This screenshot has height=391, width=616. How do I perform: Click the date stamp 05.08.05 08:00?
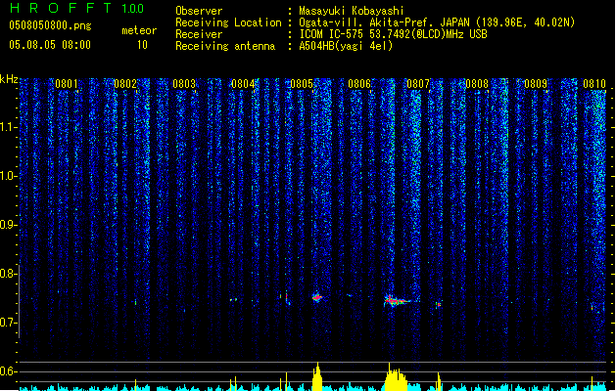click(50, 45)
